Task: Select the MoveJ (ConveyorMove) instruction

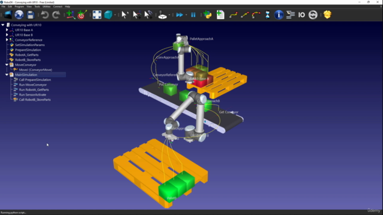Action: 35,70
